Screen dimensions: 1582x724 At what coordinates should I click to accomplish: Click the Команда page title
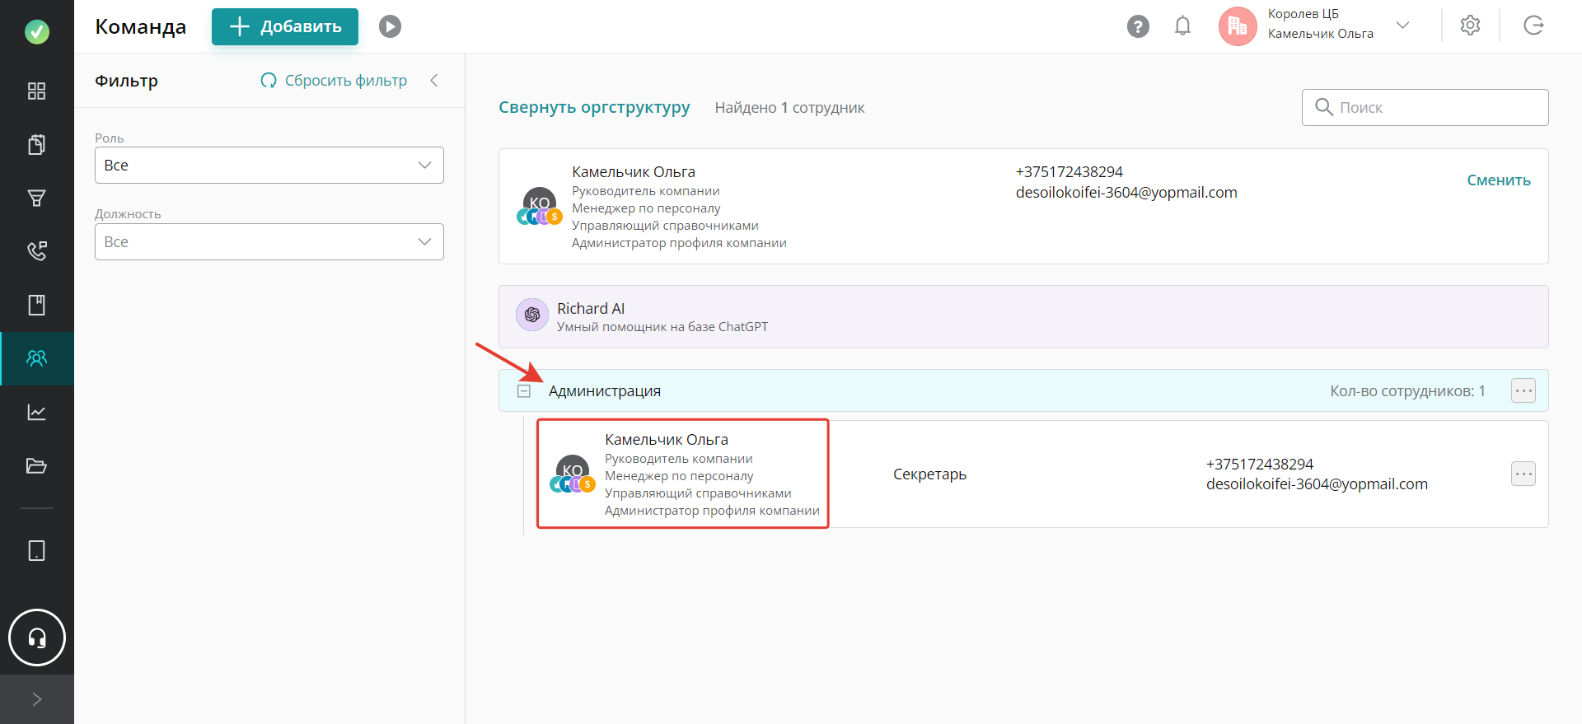pyautogui.click(x=141, y=26)
